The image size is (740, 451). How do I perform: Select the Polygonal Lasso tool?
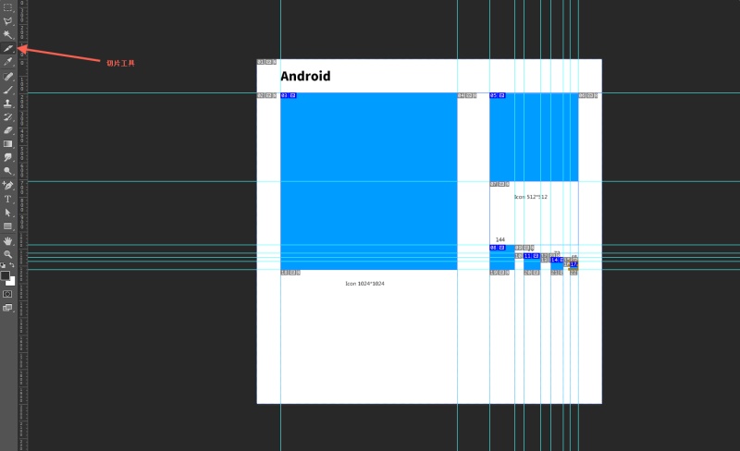coord(7,21)
